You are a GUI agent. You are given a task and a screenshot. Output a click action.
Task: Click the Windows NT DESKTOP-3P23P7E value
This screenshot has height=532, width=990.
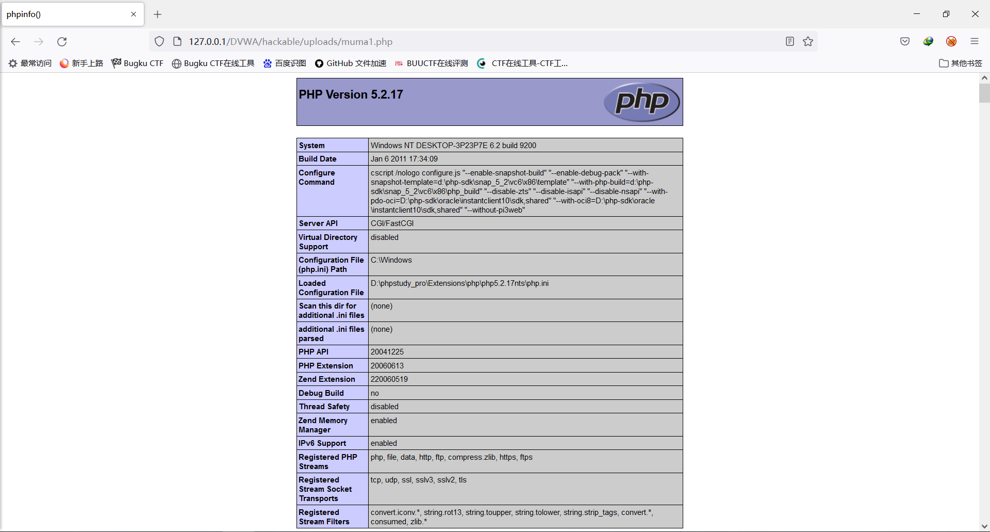454,146
